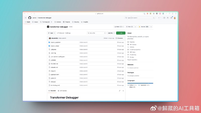Click the TypeScript language entry

[x=144, y=85]
